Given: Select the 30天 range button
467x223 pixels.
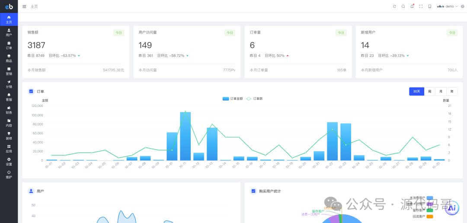Looking at the screenshot, I should click(x=416, y=91).
